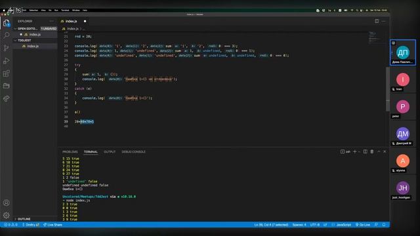Open the folder icon view in the activity bar
This screenshot has height=236, width=420.
pos(7,86)
